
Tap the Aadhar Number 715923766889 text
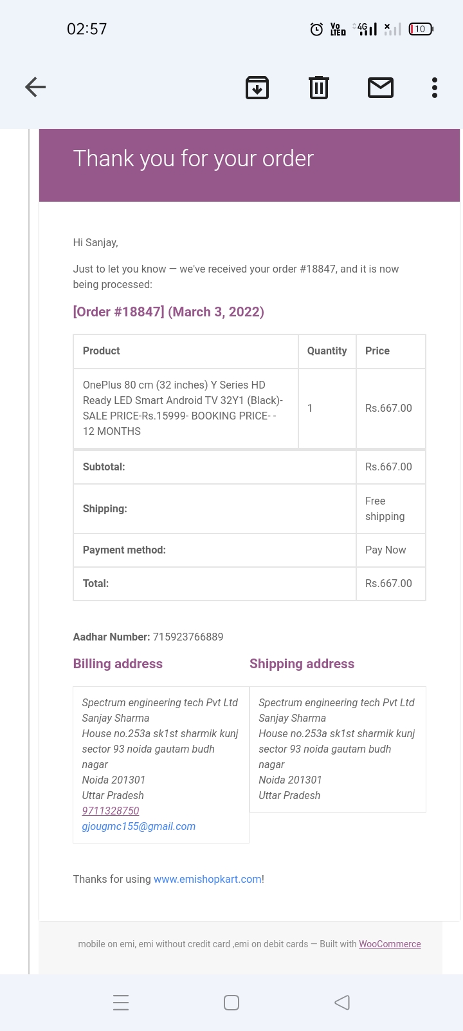point(149,637)
